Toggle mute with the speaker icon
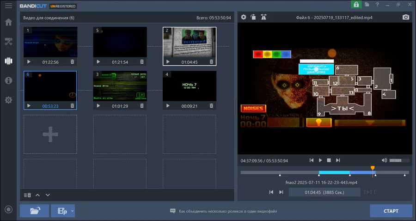The height and width of the screenshot is (221, 416). (384, 160)
